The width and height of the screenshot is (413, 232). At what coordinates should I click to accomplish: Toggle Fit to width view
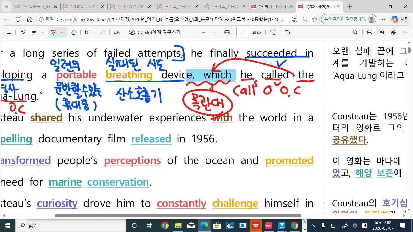click(227, 32)
